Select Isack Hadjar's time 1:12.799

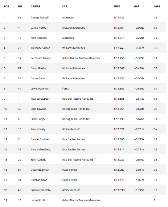(119, 119)
